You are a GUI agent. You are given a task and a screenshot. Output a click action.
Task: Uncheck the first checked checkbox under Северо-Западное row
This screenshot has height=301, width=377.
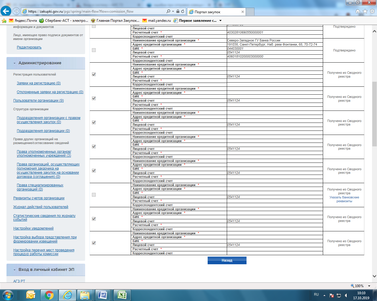pyautogui.click(x=94, y=74)
